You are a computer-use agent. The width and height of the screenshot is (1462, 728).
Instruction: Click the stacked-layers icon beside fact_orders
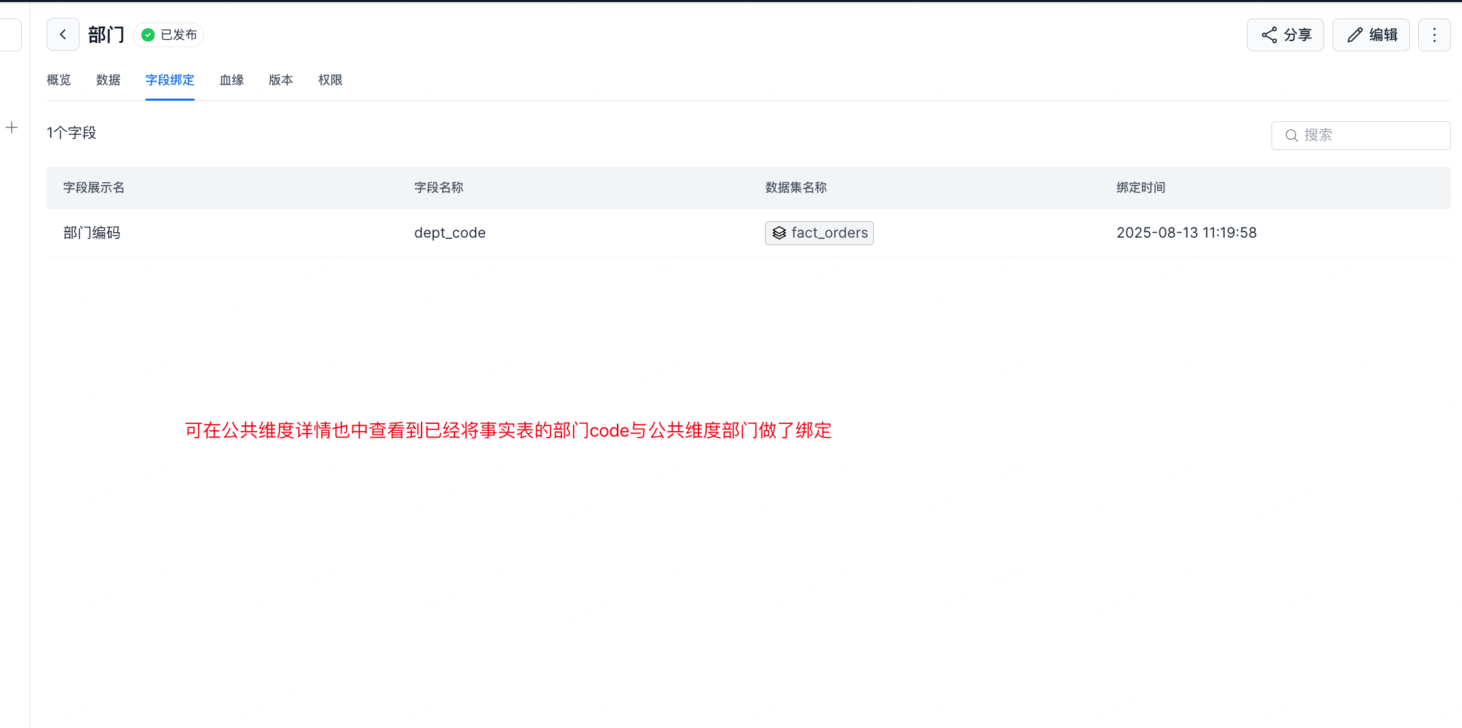[x=779, y=234]
